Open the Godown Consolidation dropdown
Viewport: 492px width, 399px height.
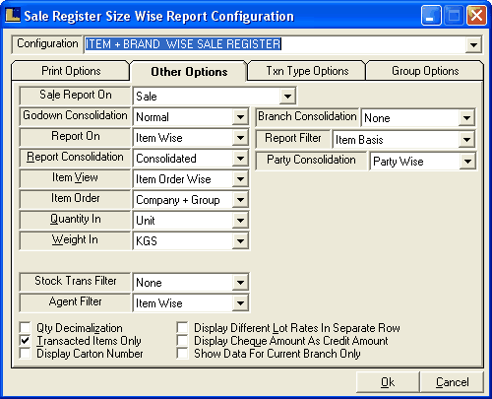point(240,117)
